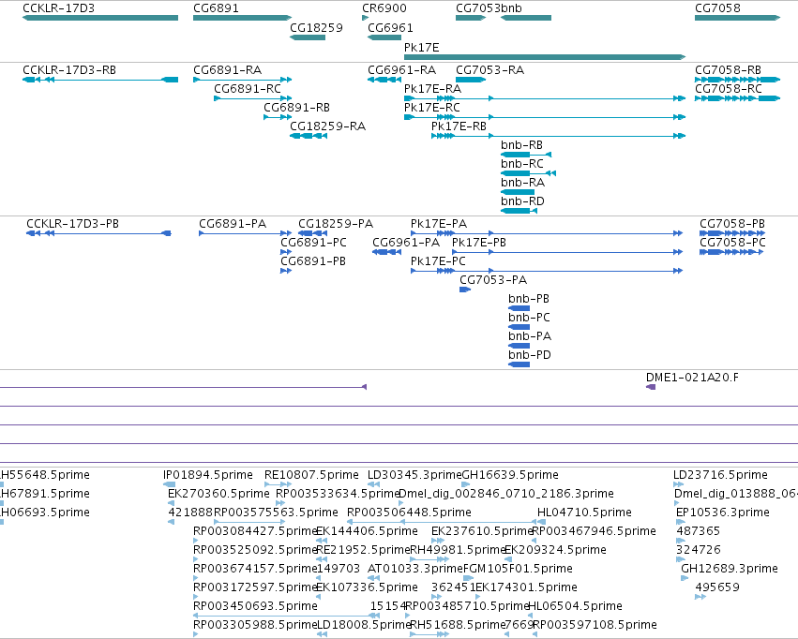Select the long Pk17E gene bar

(545, 57)
